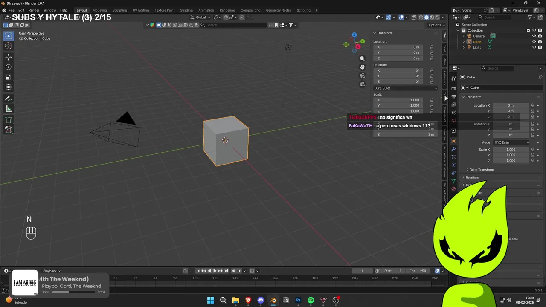Expand the Light item in outliner
This screenshot has height=307, width=546.
[x=464, y=47]
